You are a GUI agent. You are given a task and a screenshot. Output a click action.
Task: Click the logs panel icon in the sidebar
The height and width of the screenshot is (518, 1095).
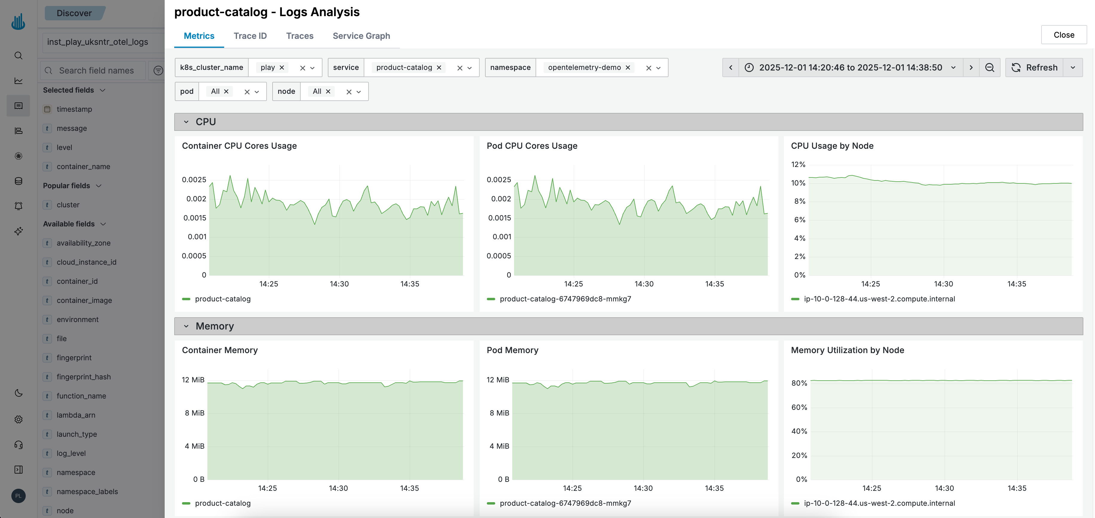[18, 106]
